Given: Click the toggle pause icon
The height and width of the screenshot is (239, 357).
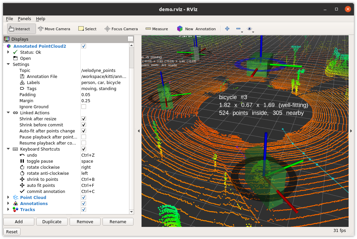Looking at the screenshot, I should (x=22, y=161).
